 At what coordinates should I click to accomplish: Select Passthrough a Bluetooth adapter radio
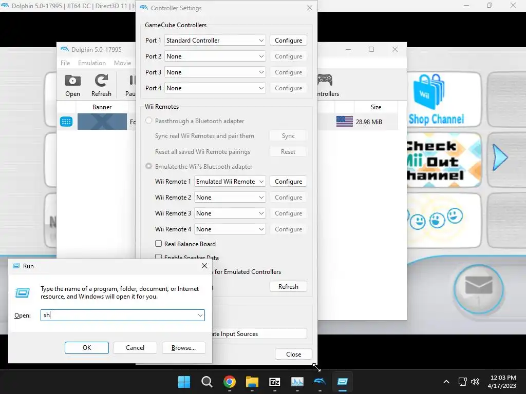coord(148,121)
